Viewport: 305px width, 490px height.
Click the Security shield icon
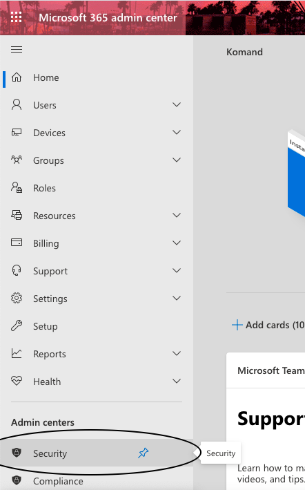[17, 453]
